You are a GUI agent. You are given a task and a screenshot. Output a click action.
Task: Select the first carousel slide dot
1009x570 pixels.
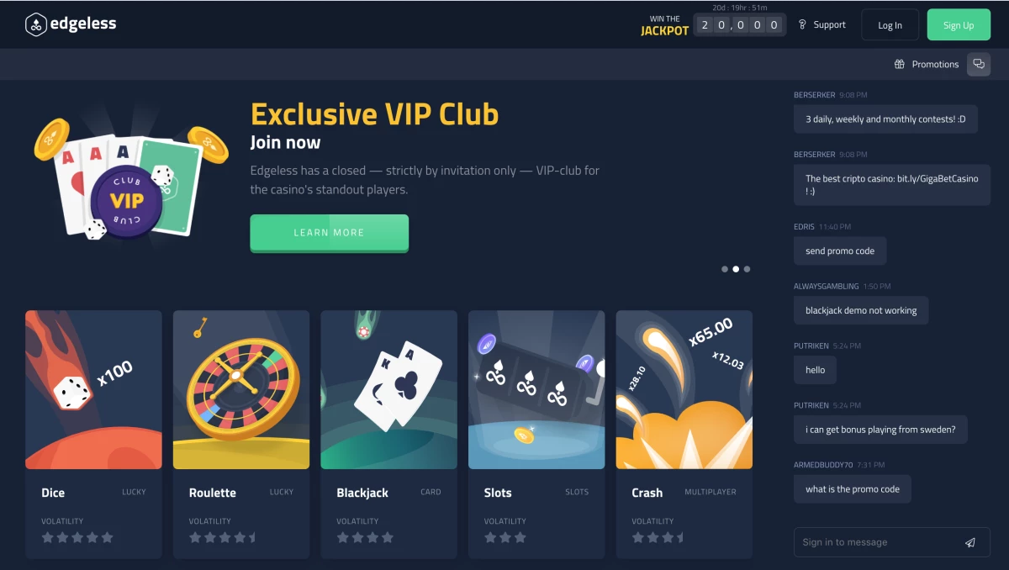[x=725, y=269]
